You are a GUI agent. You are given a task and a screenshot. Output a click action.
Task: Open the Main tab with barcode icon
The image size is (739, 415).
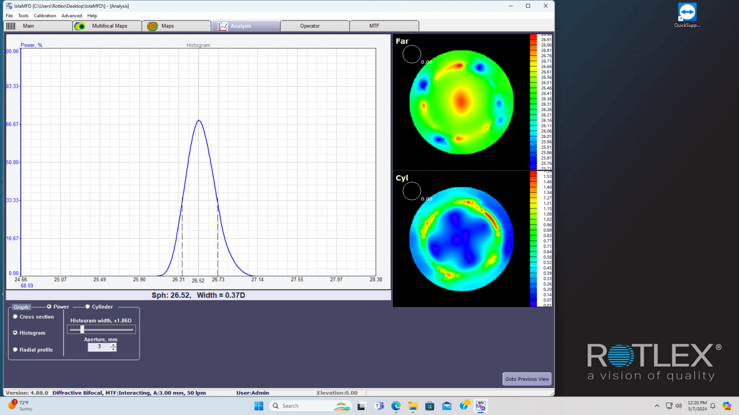[28, 26]
